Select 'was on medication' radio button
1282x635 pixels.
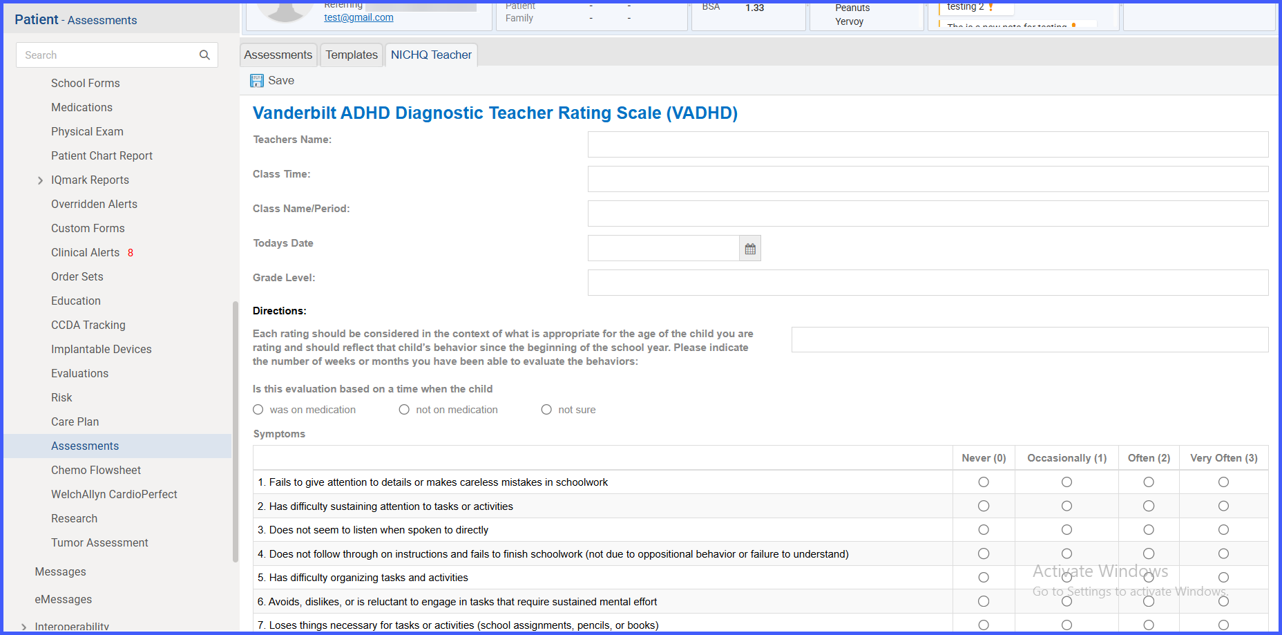(258, 410)
